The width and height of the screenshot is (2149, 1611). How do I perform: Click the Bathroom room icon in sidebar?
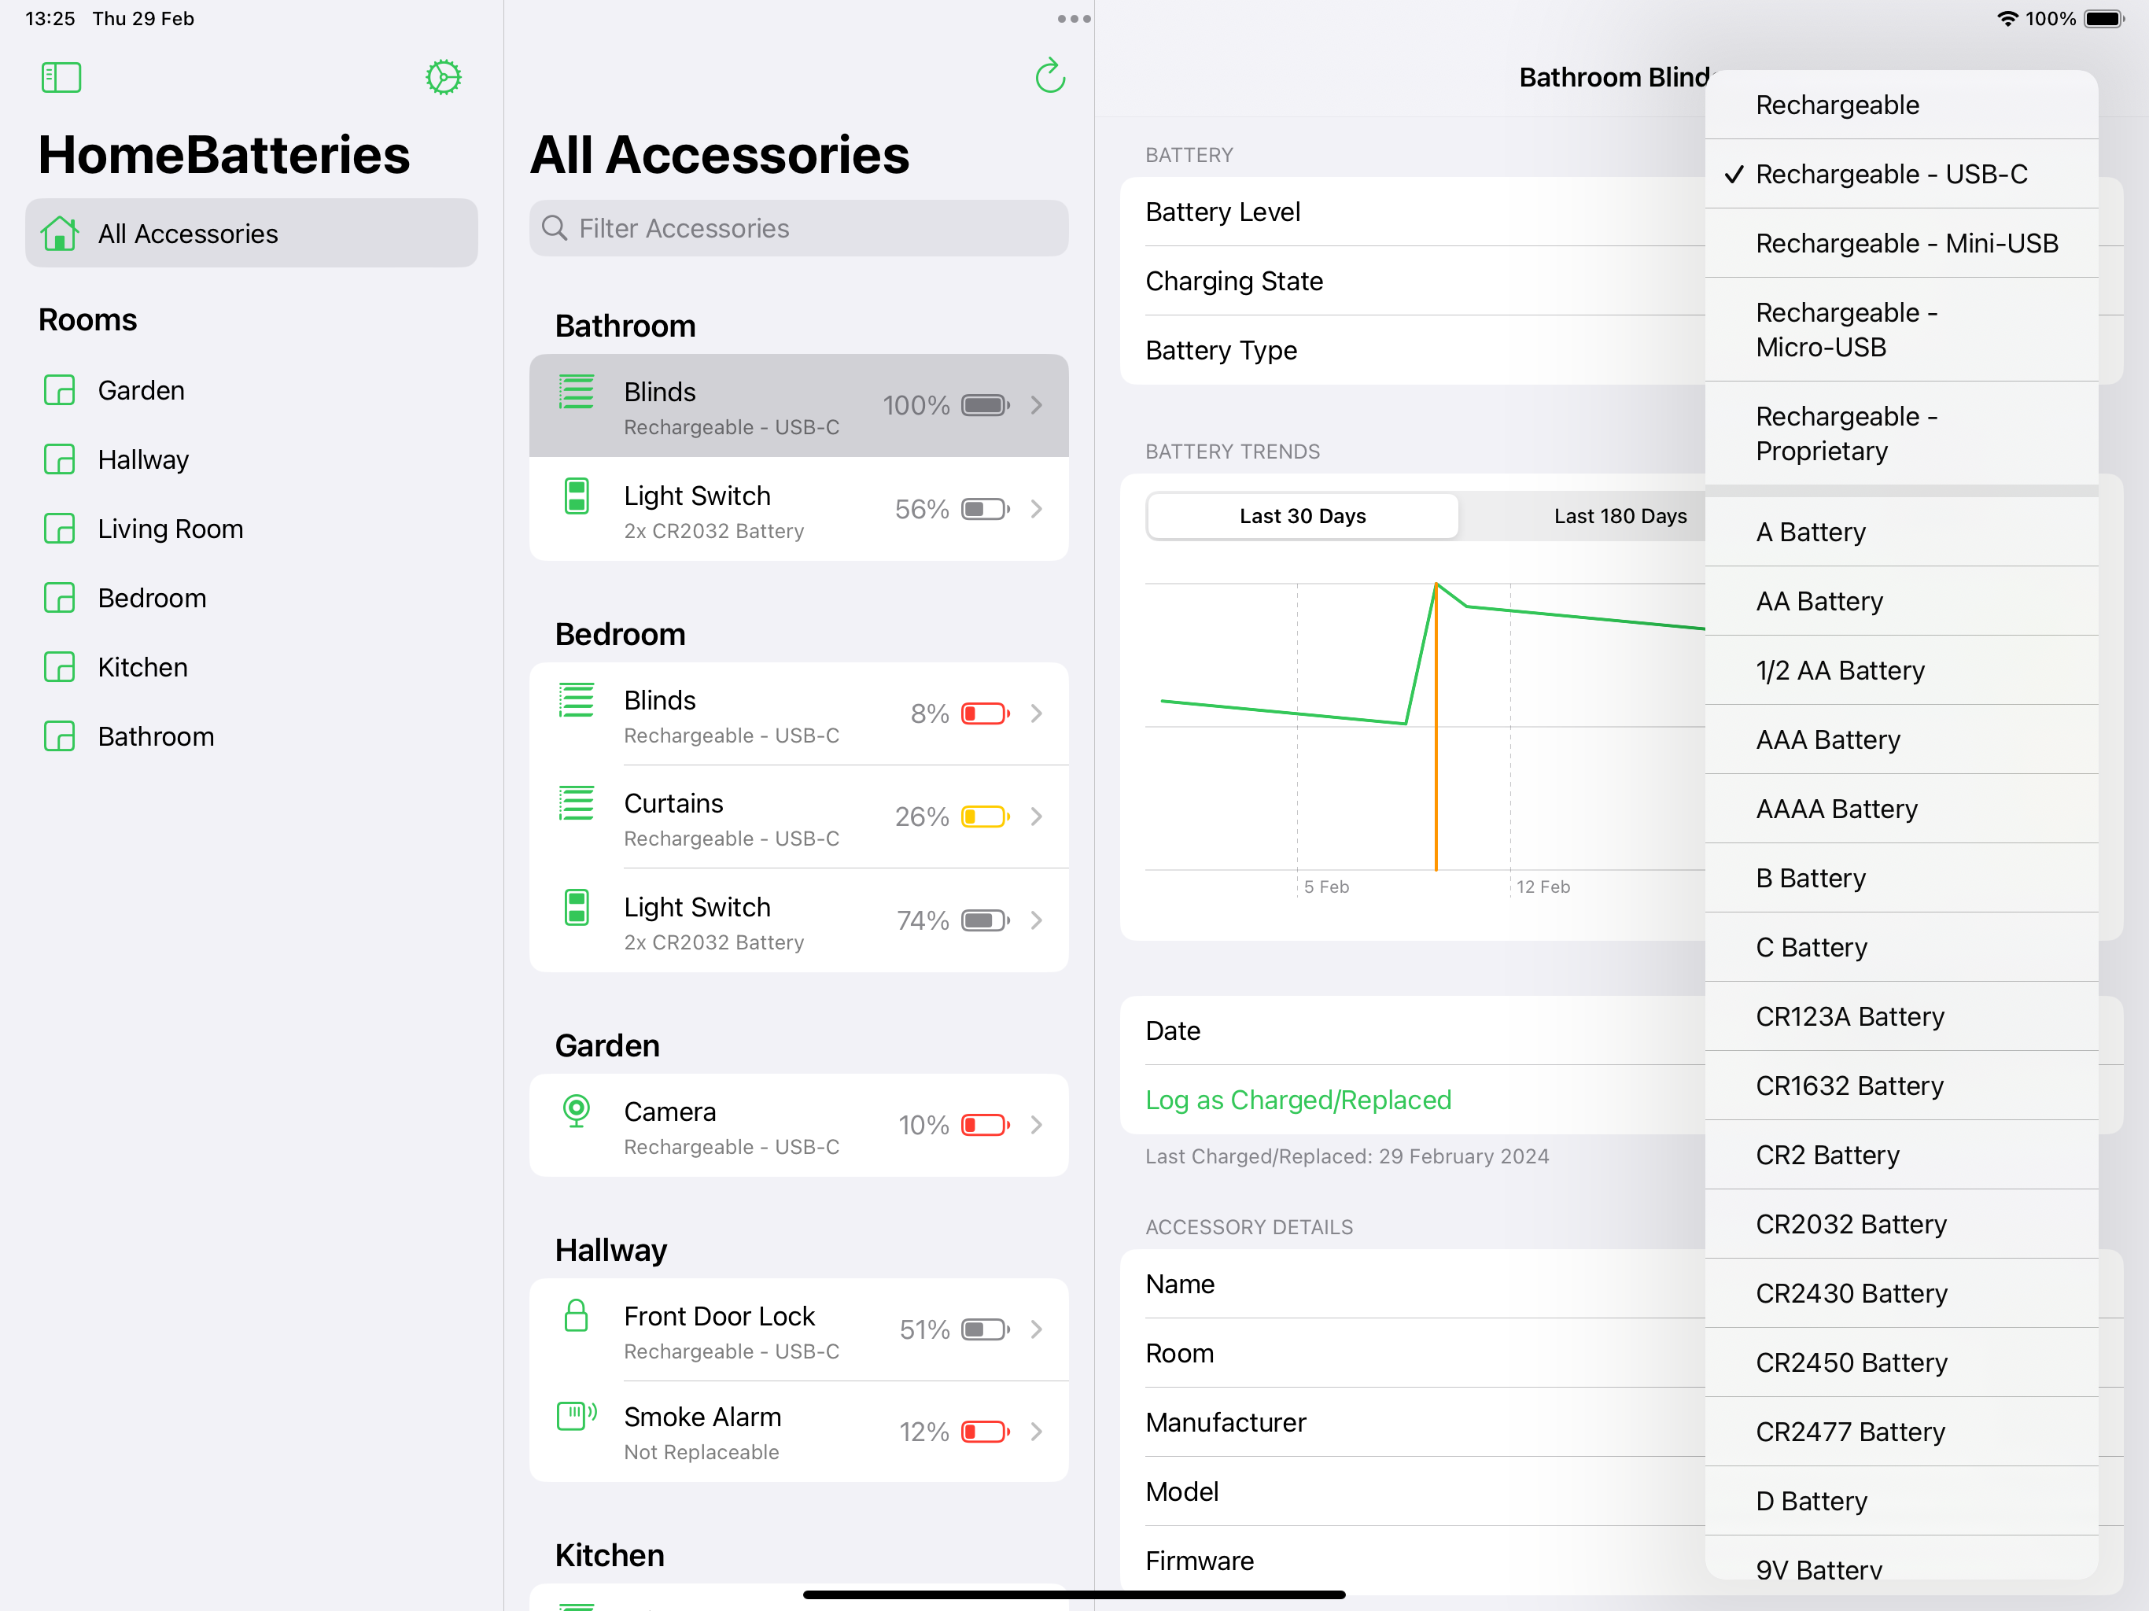pyautogui.click(x=61, y=736)
